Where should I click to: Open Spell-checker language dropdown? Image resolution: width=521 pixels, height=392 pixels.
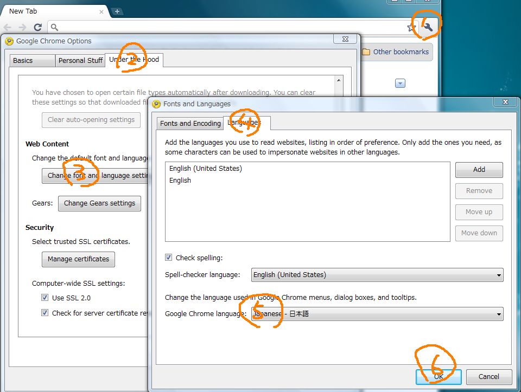pyautogui.click(x=377, y=275)
